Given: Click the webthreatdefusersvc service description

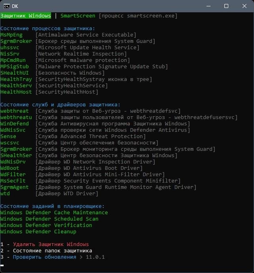Looking at the screenshot, I should point(136,117).
